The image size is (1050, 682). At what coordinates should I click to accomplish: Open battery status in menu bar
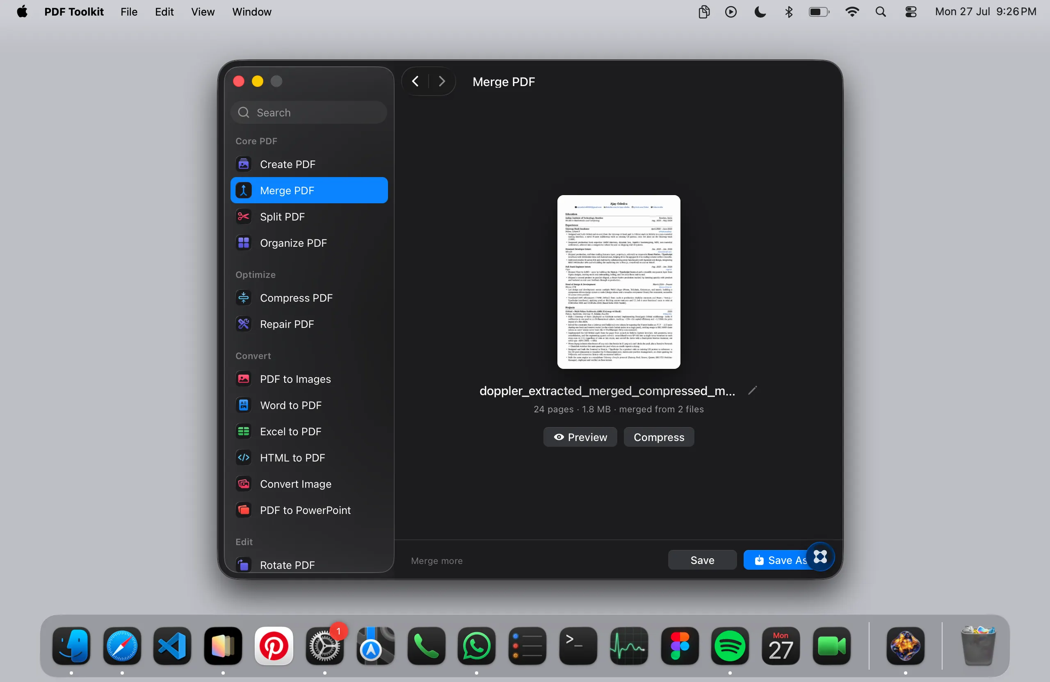[x=819, y=12]
